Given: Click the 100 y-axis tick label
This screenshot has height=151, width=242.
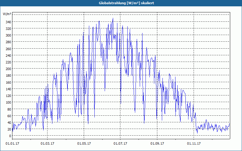Looking at the screenshot, I should tap(8, 102).
